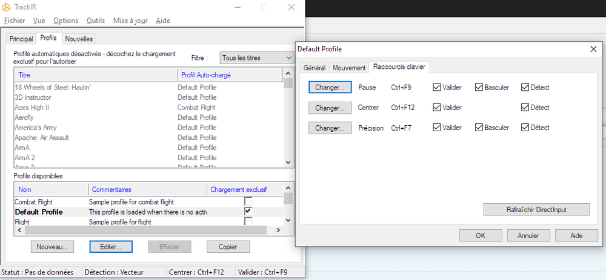This screenshot has width=606, height=280.
Task: Toggle Valider checkbox for Centrer
Action: [437, 108]
